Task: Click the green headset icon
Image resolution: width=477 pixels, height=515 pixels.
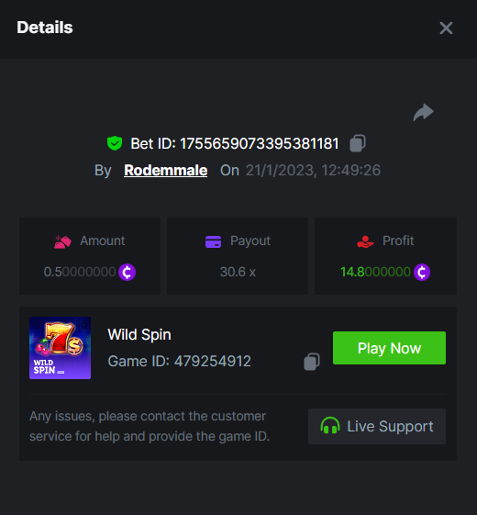Action: [330, 426]
